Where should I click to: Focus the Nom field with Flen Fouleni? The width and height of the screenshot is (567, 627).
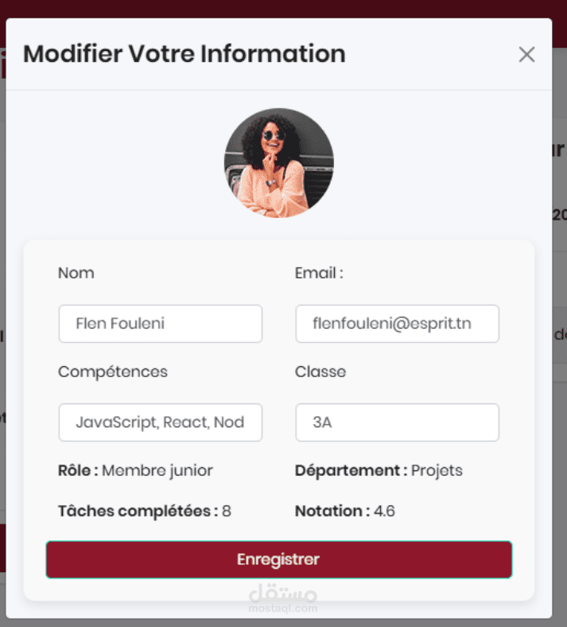(x=160, y=324)
